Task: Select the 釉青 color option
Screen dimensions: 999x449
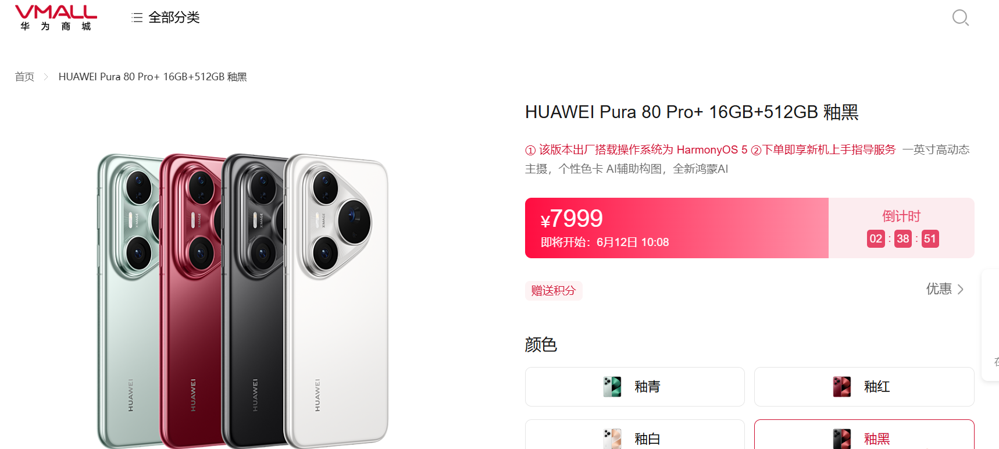Action: point(635,387)
